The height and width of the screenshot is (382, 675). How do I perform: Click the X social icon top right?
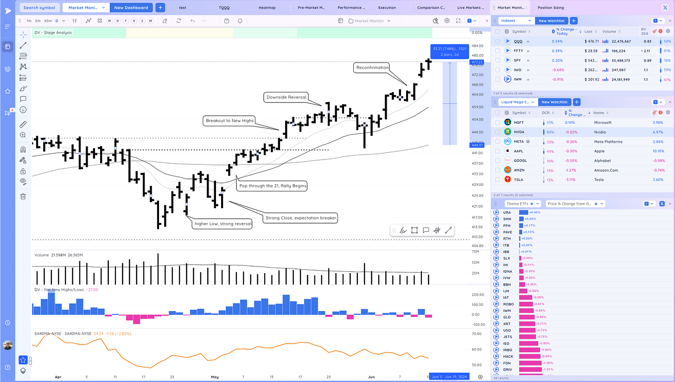[666, 8]
